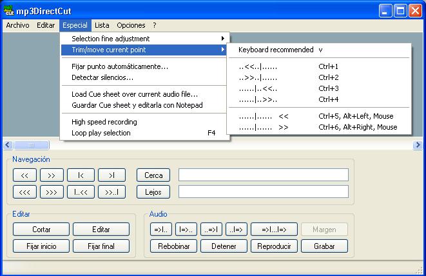Open the Lista menu

tap(102, 25)
